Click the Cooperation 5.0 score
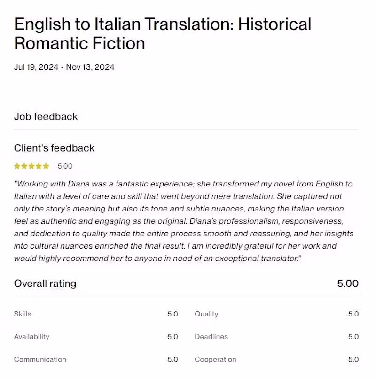This screenshot has width=376, height=381. pyautogui.click(x=353, y=359)
